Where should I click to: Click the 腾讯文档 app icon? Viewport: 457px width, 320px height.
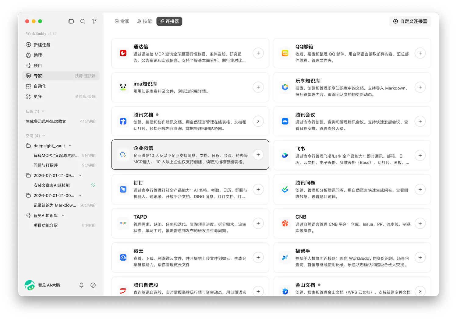point(123,121)
